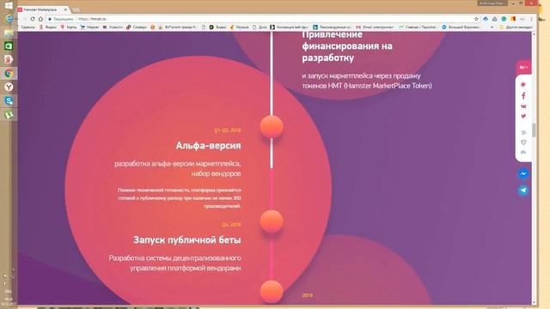The height and width of the screenshot is (309, 550).
Task: Open Windows Start button
Action: coord(9,5)
